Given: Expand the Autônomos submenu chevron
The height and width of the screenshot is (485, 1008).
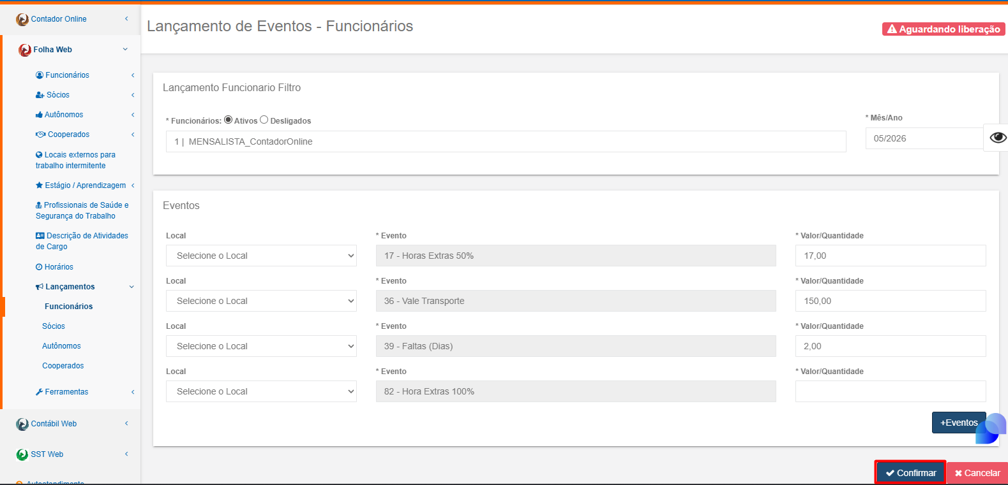Looking at the screenshot, I should [133, 115].
